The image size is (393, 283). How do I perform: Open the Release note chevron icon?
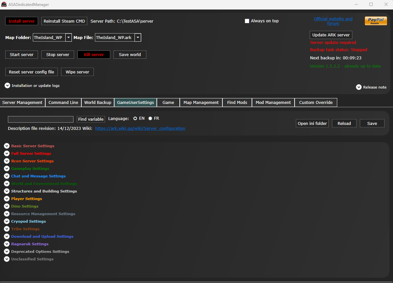[x=359, y=87]
